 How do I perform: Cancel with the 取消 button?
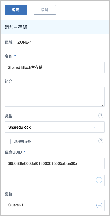[x=45, y=10]
